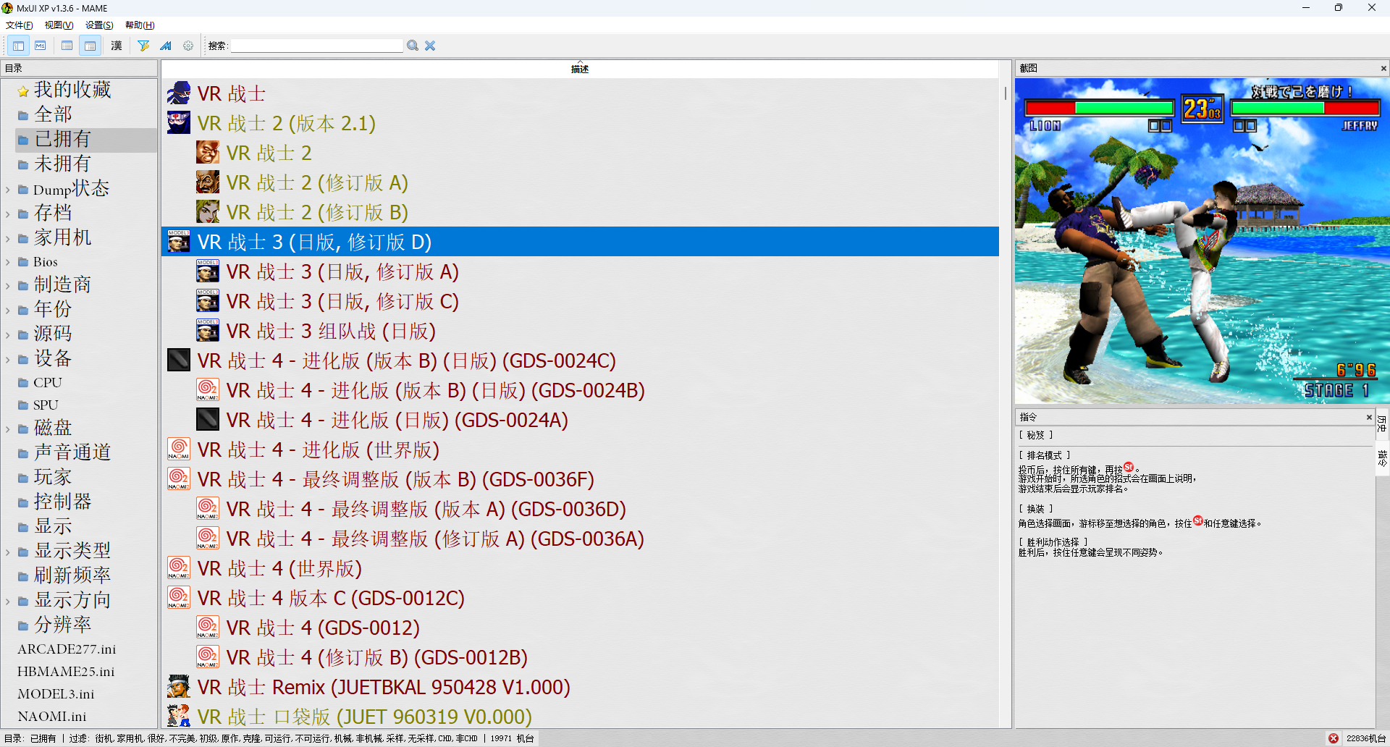The width and height of the screenshot is (1390, 747).
Task: Click the game screenshot preview image
Action: (x=1202, y=241)
